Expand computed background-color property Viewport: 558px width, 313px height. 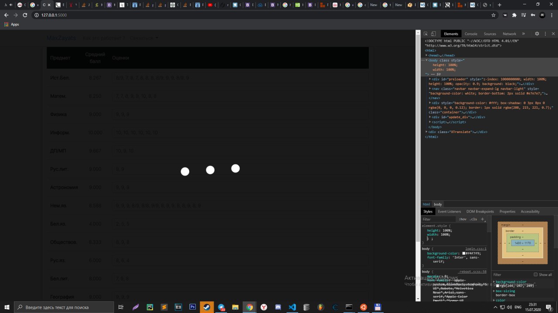494,282
